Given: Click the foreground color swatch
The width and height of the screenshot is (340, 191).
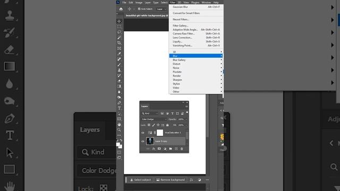Looking at the screenshot, I should [118, 144].
